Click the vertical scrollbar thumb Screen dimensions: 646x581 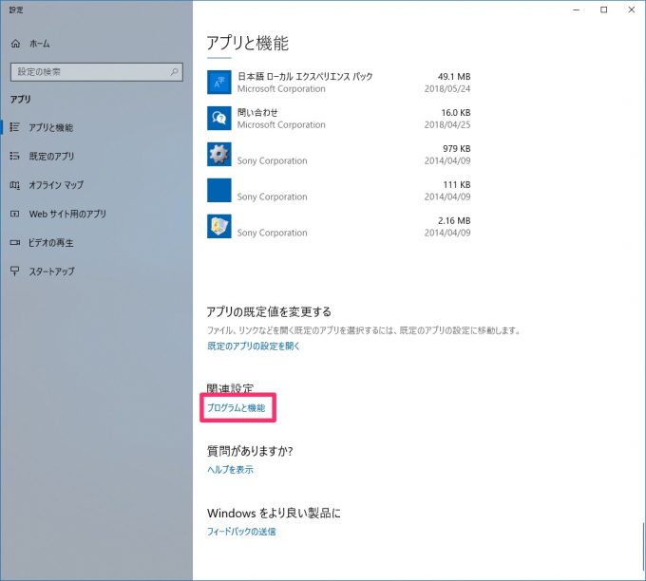pyautogui.click(x=643, y=547)
